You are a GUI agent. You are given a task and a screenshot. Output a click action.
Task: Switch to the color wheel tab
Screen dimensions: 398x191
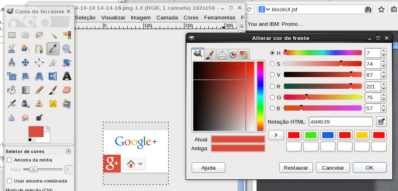pyautogui.click(x=233, y=55)
